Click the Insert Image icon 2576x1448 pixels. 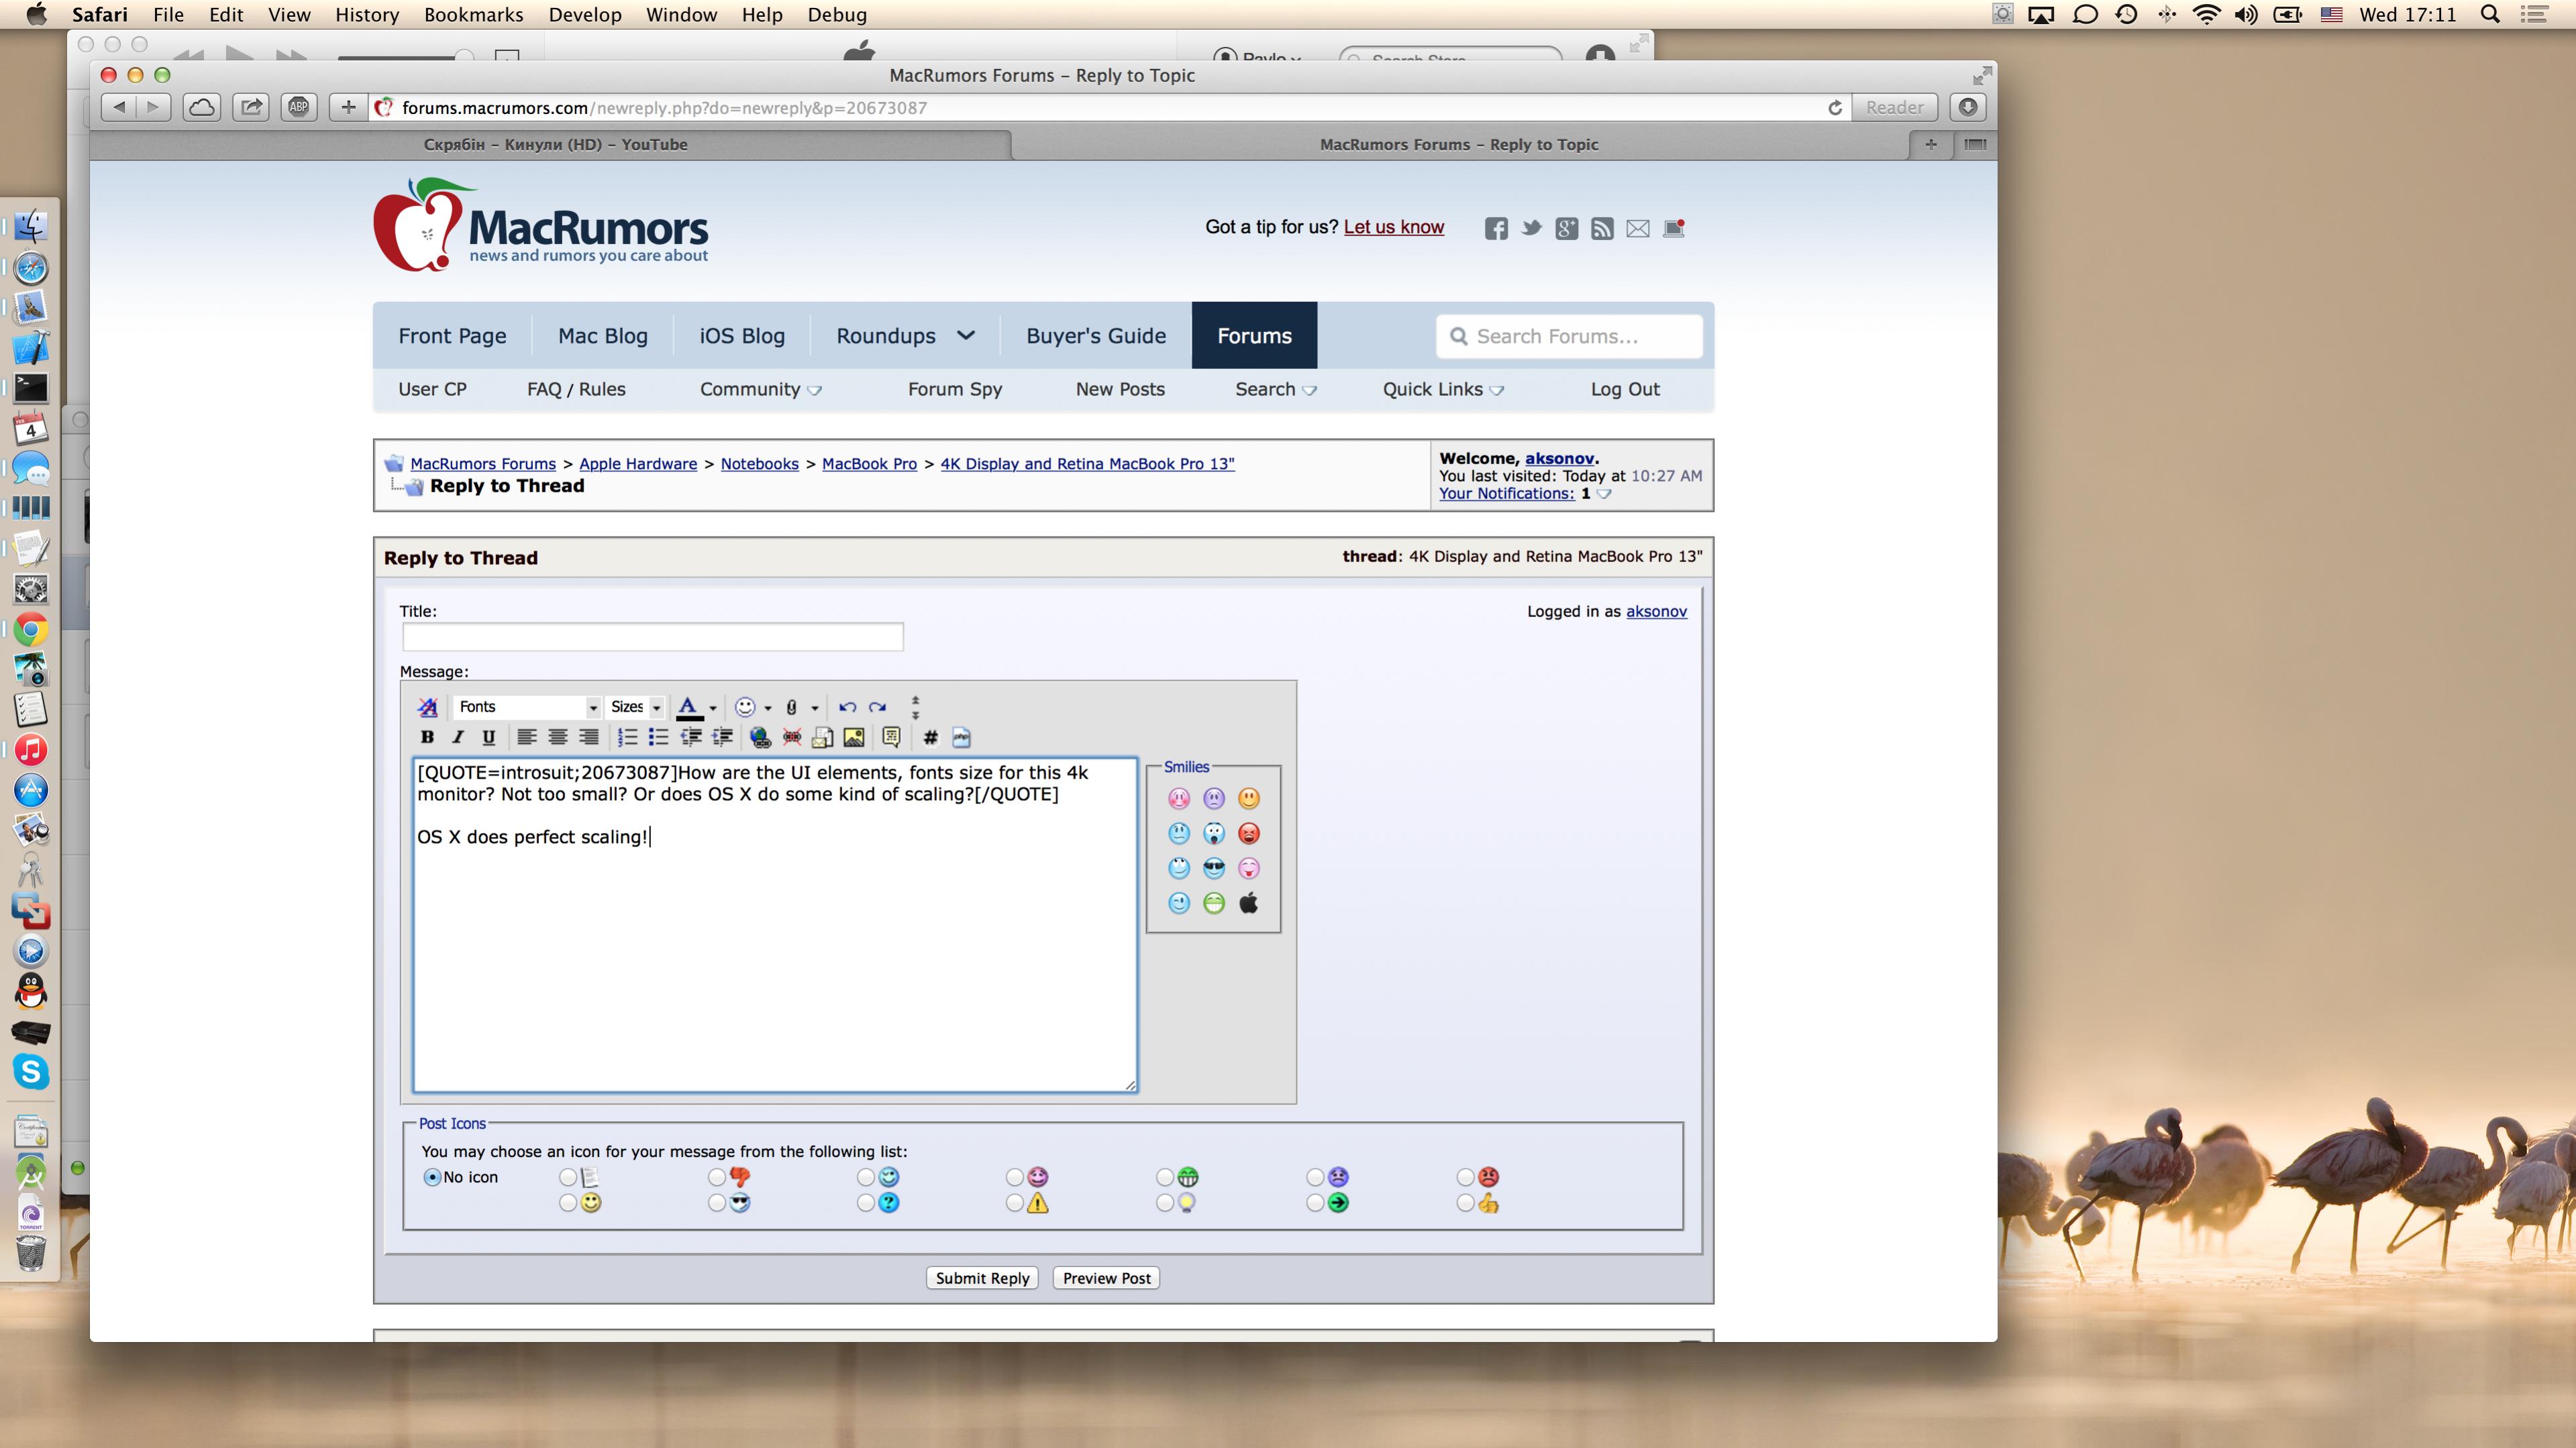[x=853, y=738]
